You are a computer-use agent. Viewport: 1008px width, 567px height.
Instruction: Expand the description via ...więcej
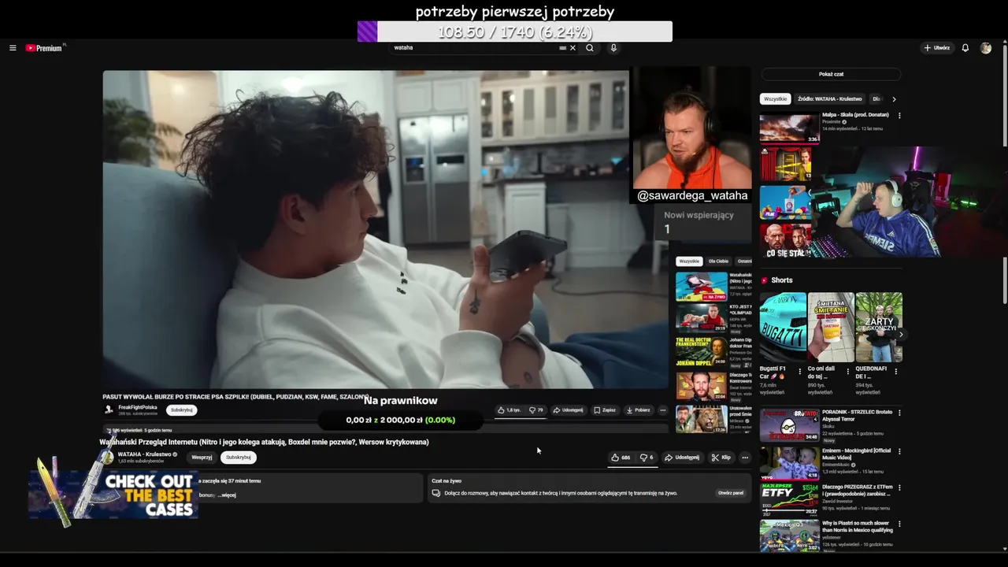(226, 495)
